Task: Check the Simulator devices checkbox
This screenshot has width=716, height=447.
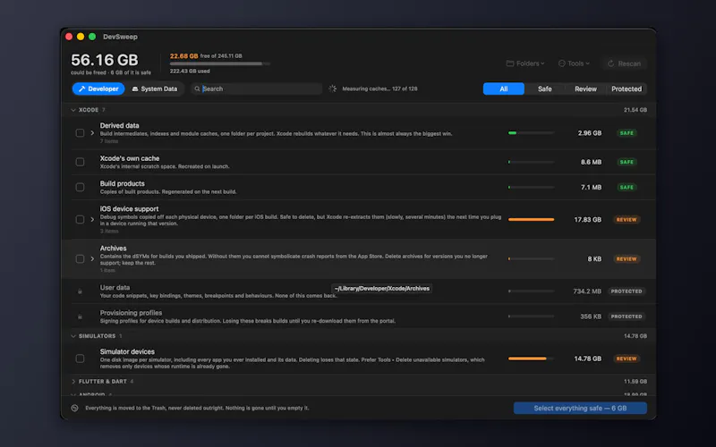Action: tap(80, 358)
